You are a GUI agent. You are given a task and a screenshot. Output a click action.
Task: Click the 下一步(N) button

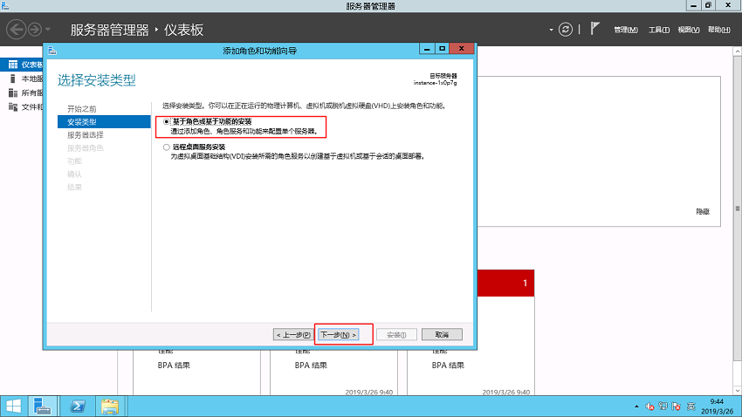pyautogui.click(x=339, y=335)
